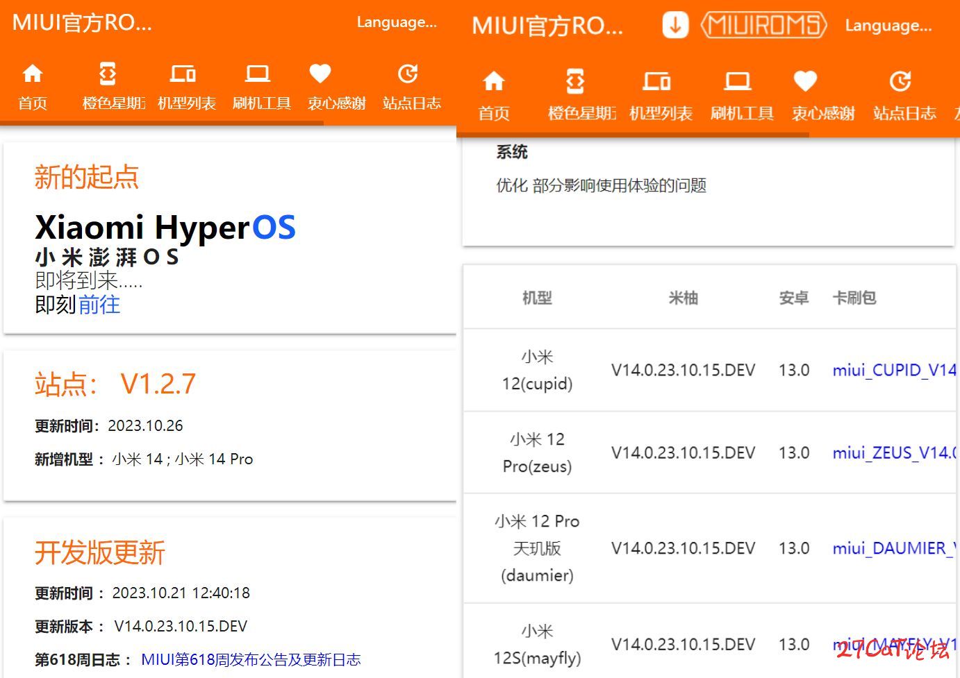Click 优化 部分影响使用体验的问题 text
This screenshot has height=678, width=960.
click(x=602, y=185)
